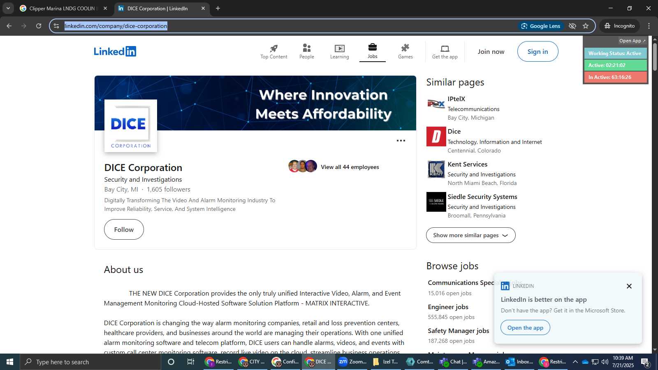The width and height of the screenshot is (658, 370).
Task: Click the Join now link
Action: [x=491, y=52]
